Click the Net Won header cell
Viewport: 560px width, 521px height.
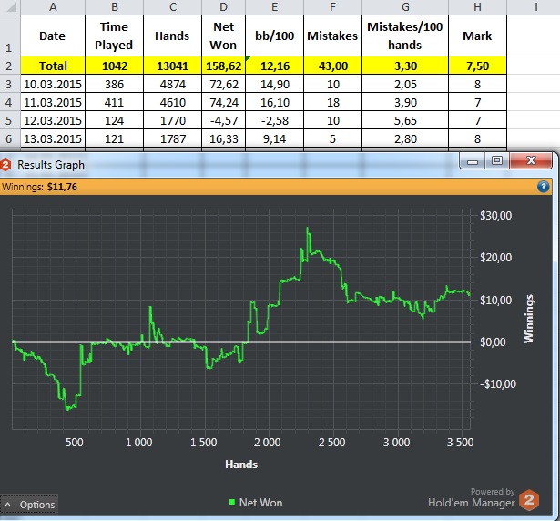point(224,36)
